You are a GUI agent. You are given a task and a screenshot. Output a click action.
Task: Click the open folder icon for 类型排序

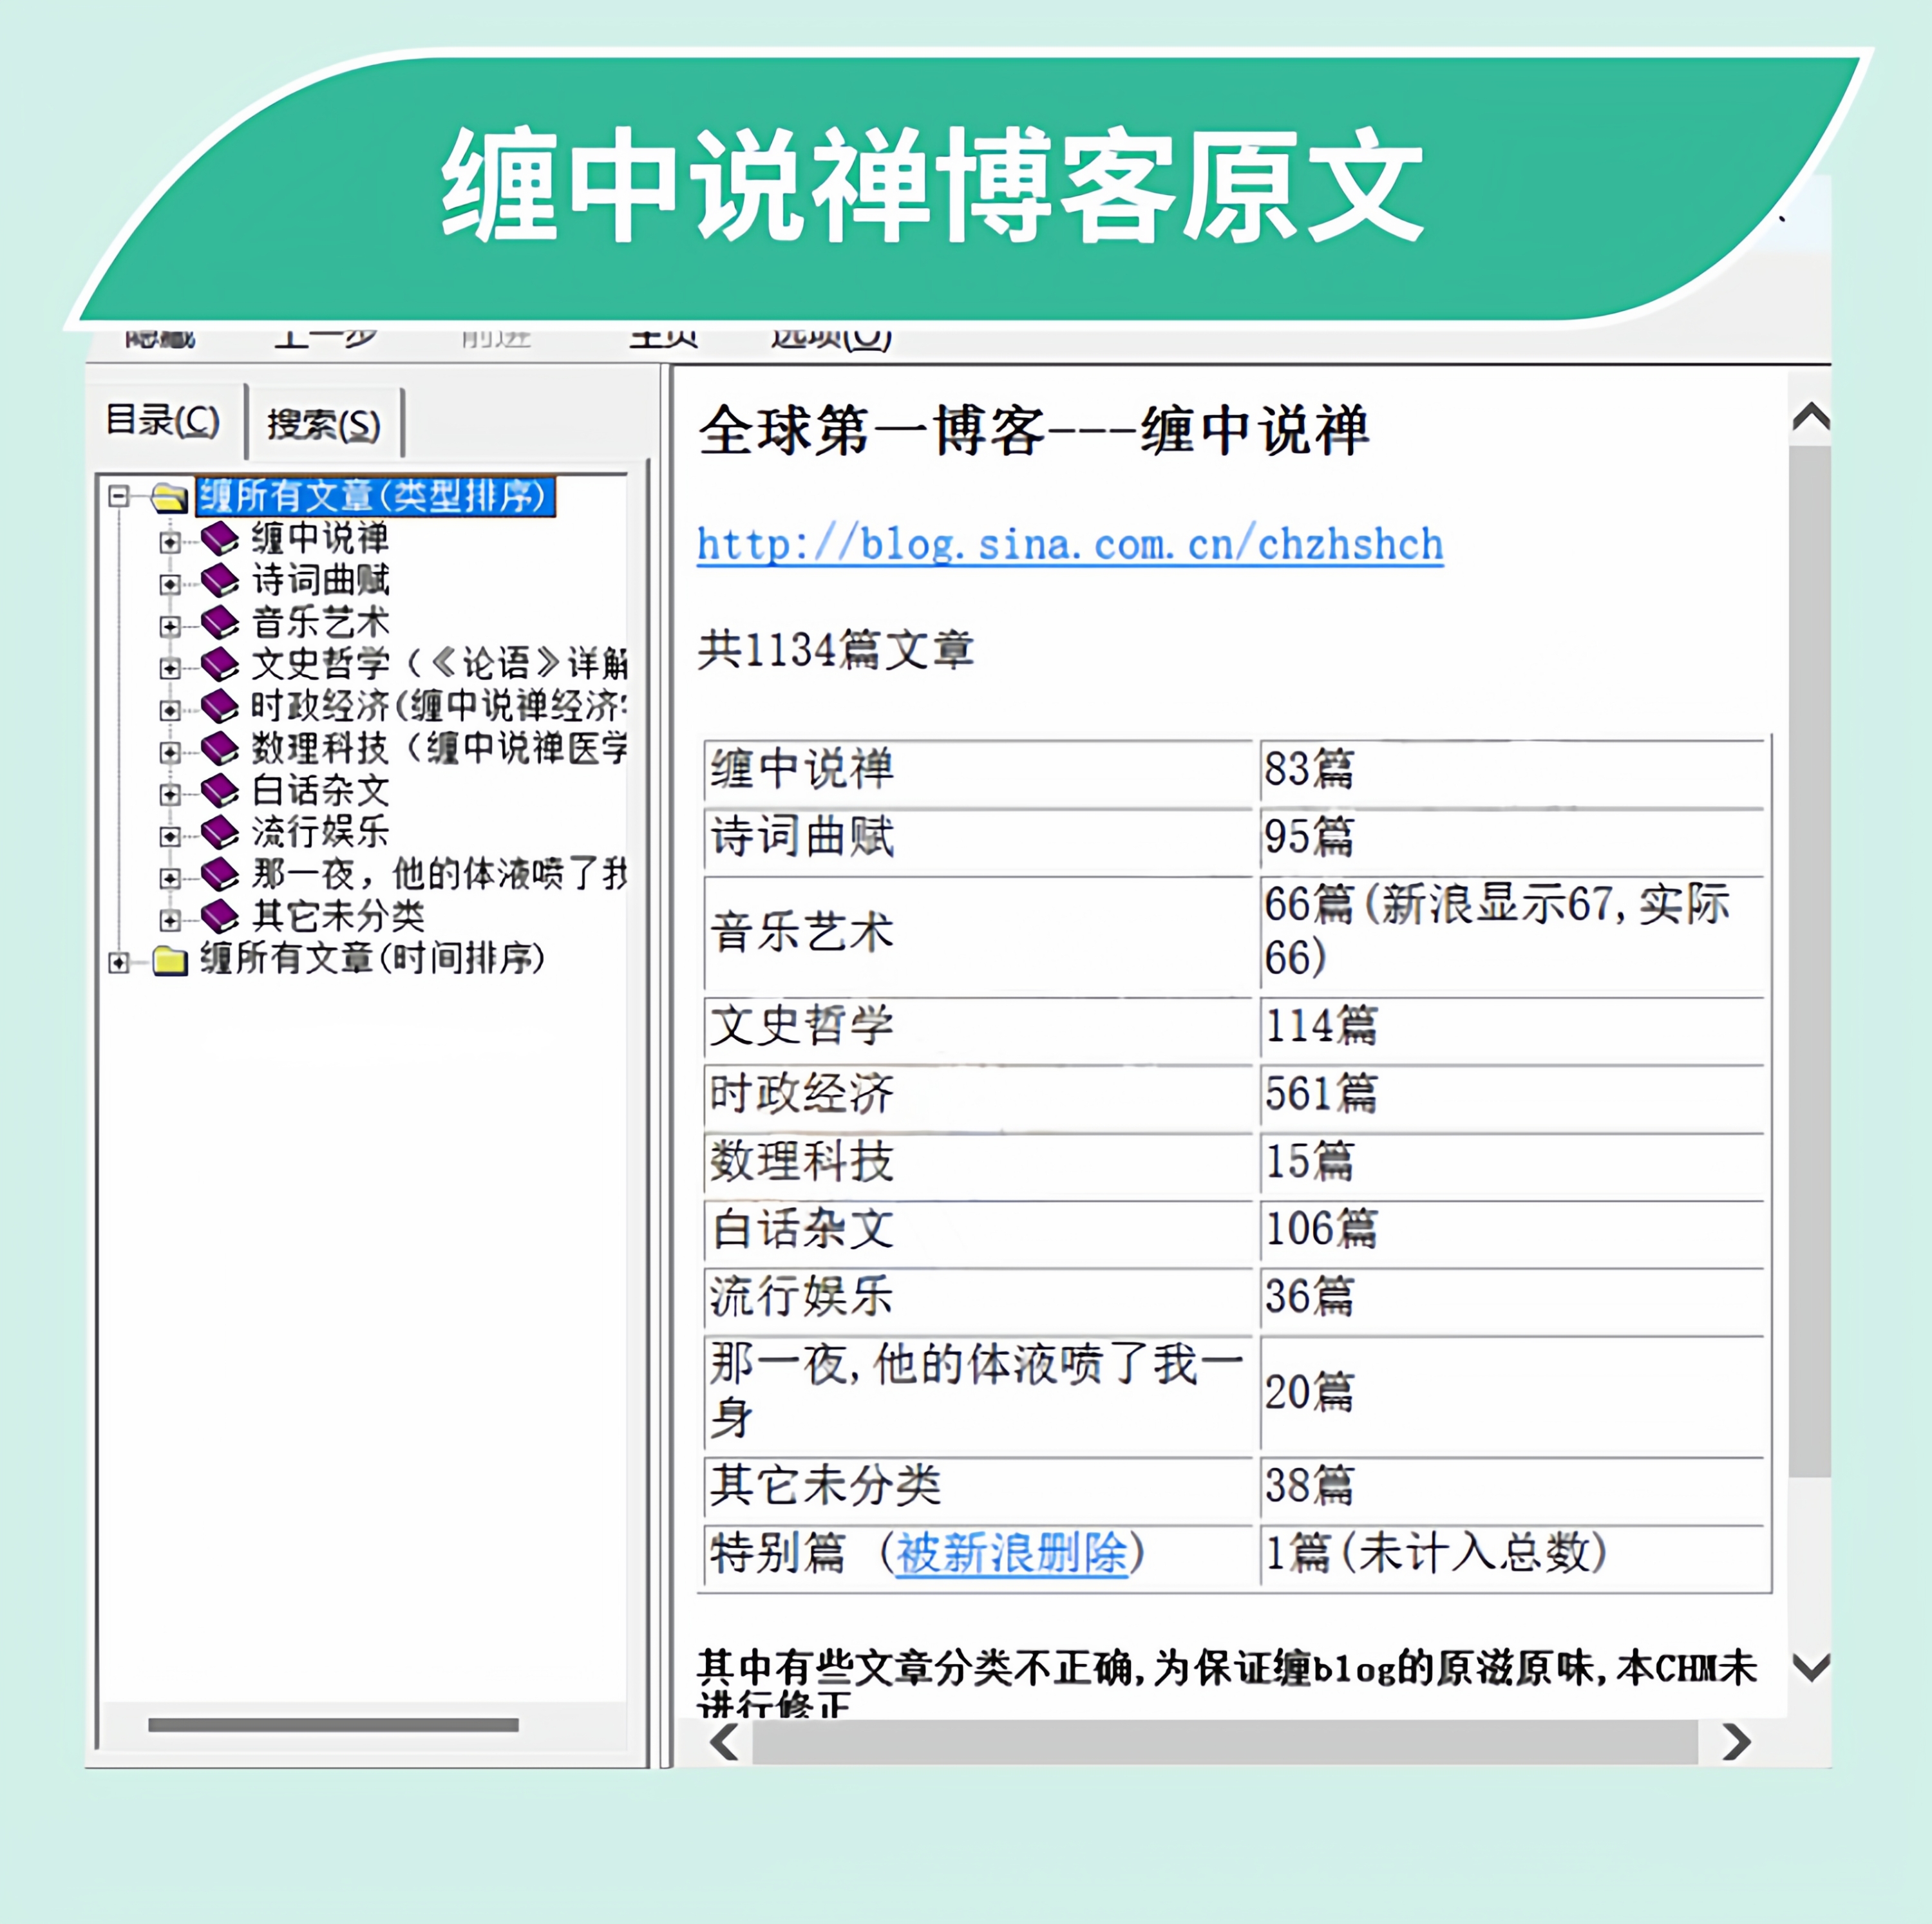point(170,497)
